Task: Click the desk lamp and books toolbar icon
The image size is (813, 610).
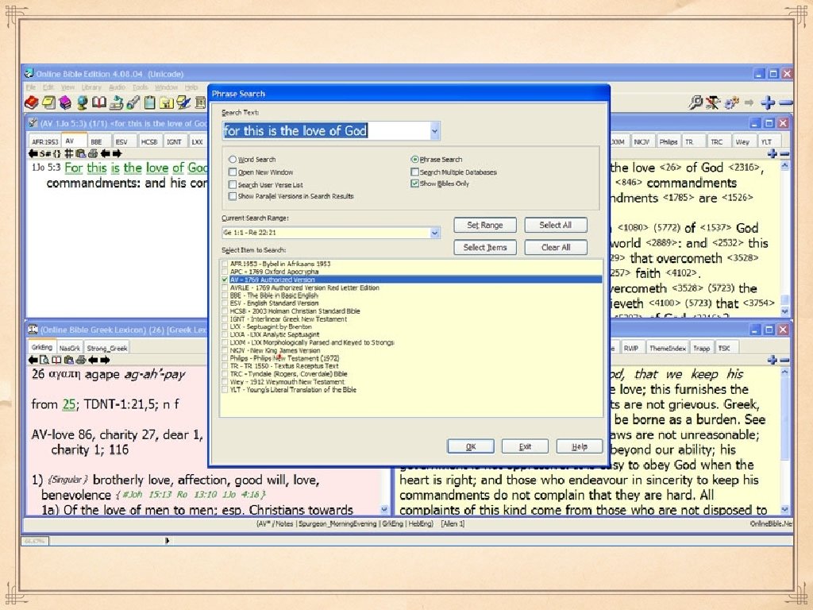Action: (x=116, y=102)
